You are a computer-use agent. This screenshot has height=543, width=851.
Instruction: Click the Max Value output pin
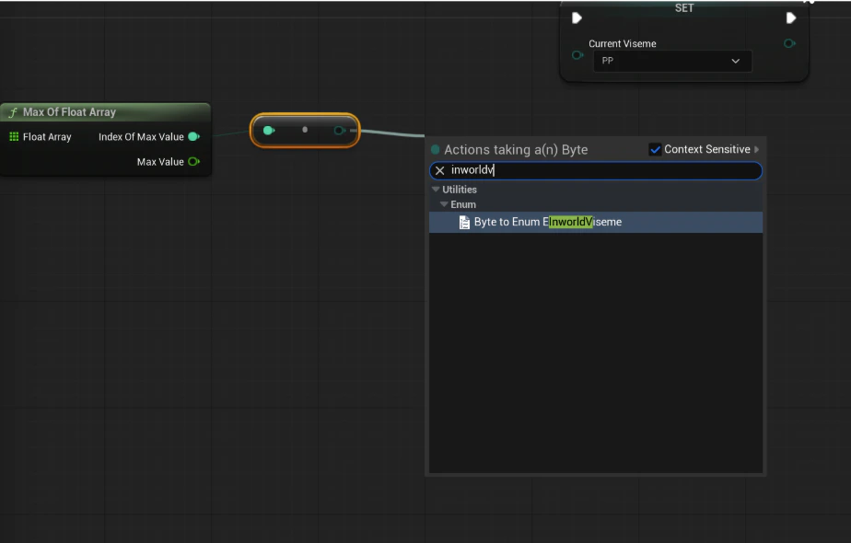193,161
